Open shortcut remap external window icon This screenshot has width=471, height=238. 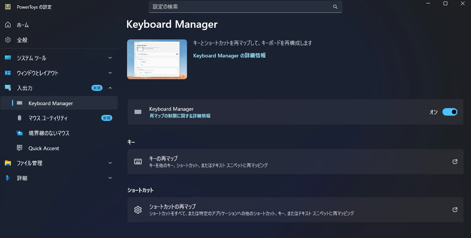455,209
